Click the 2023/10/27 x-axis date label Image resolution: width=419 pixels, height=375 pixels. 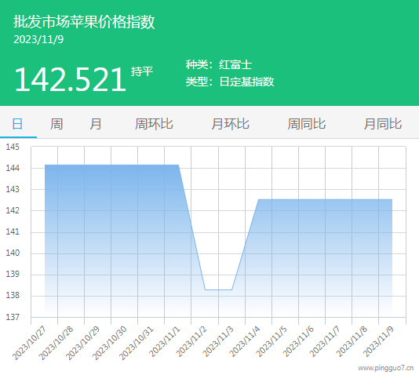(x=29, y=343)
